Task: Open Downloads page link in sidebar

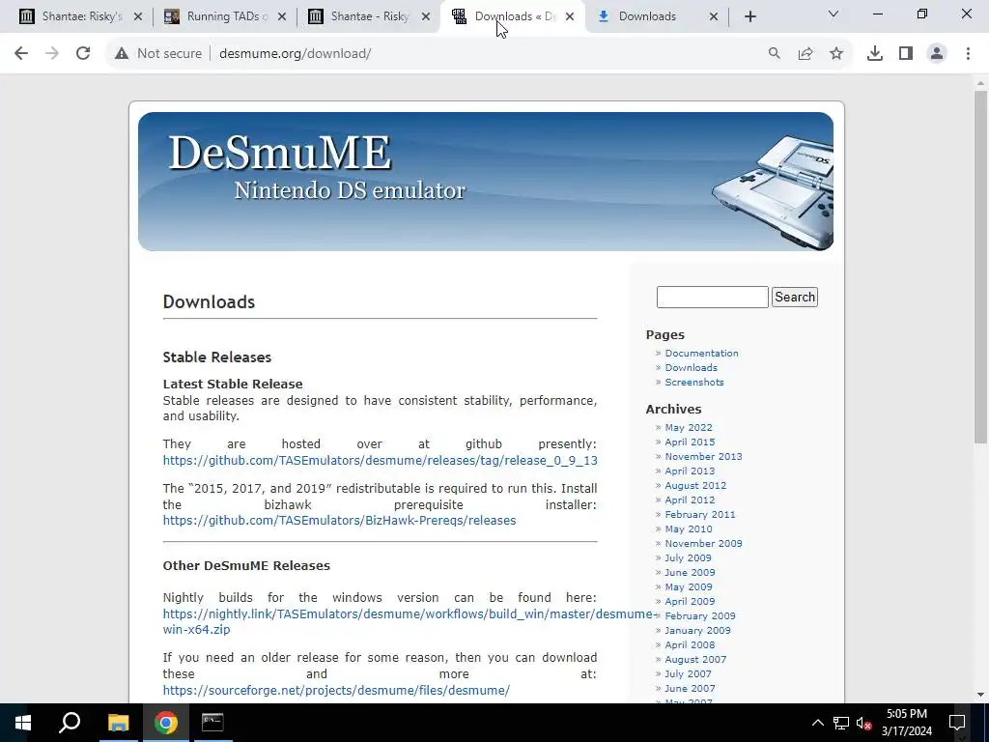Action: [691, 368]
